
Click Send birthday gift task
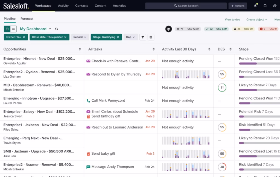(x=106, y=116)
